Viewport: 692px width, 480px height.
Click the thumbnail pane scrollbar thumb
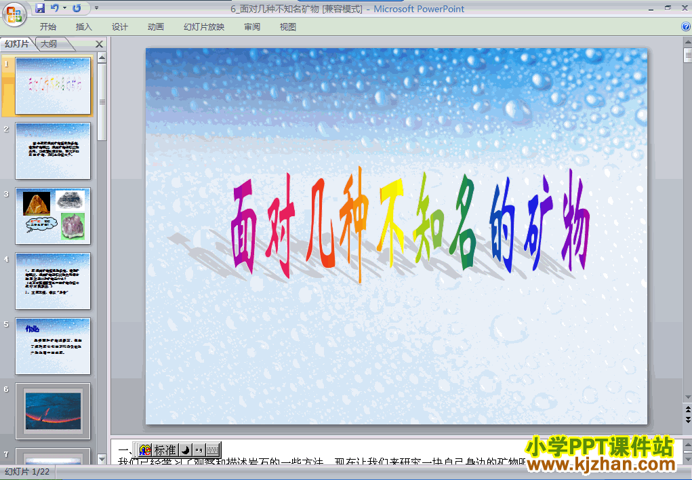click(102, 102)
